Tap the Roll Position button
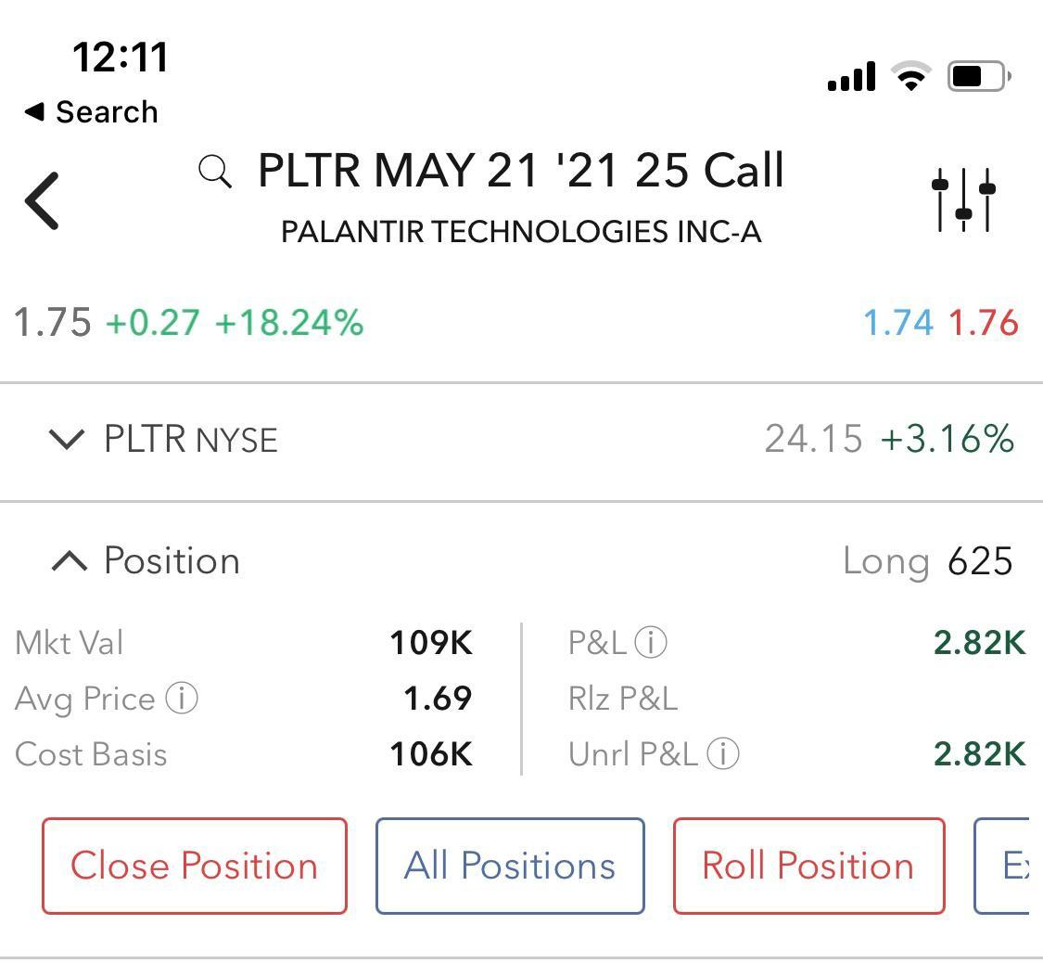Screen dimensions: 1043x963 tap(808, 866)
